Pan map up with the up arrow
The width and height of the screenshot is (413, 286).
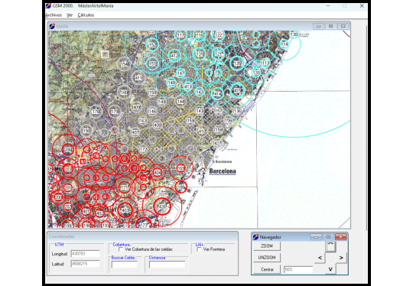coord(330,247)
